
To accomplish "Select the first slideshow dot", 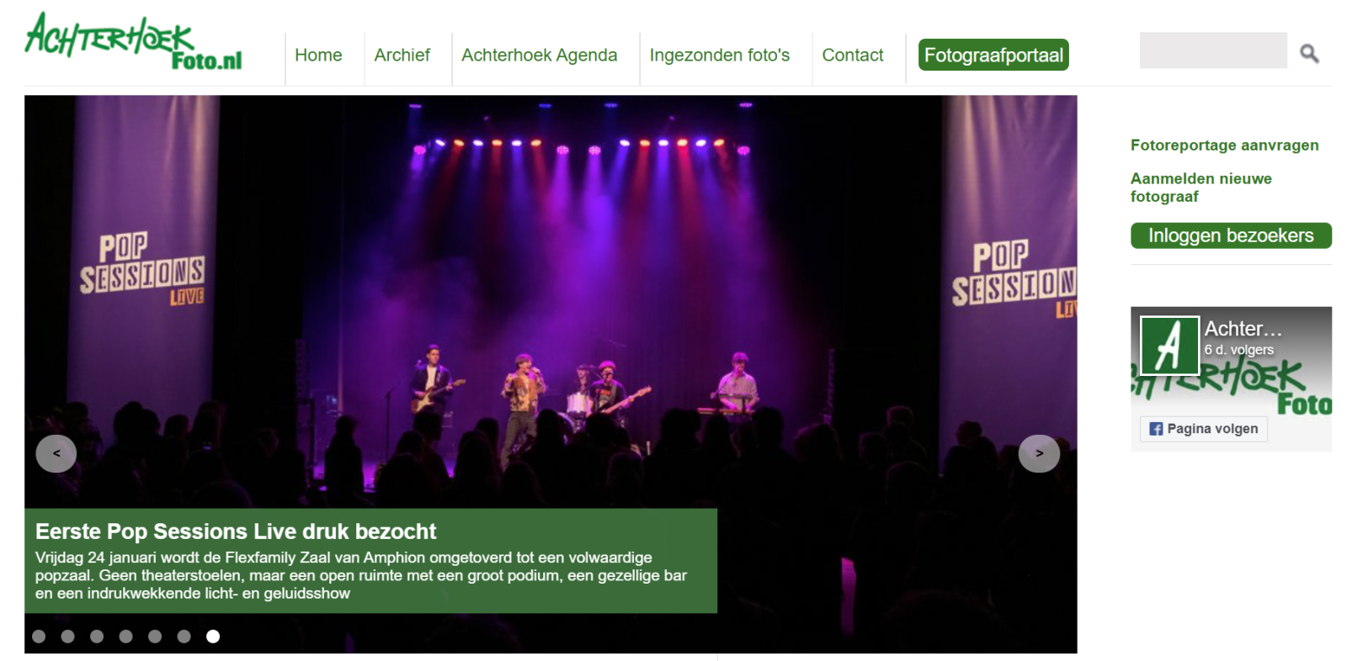I will pos(39,637).
